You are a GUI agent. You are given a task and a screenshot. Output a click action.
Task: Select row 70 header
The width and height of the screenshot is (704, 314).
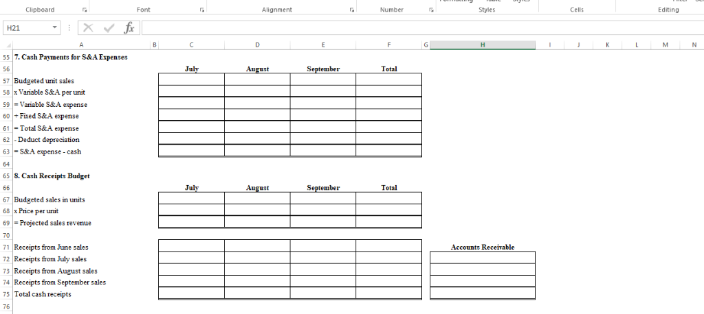click(x=6, y=235)
